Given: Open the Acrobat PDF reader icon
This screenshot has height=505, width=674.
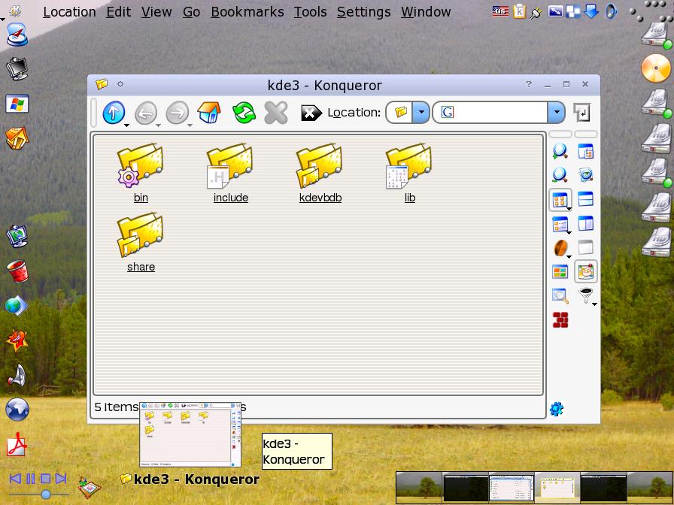Looking at the screenshot, I should [x=17, y=445].
